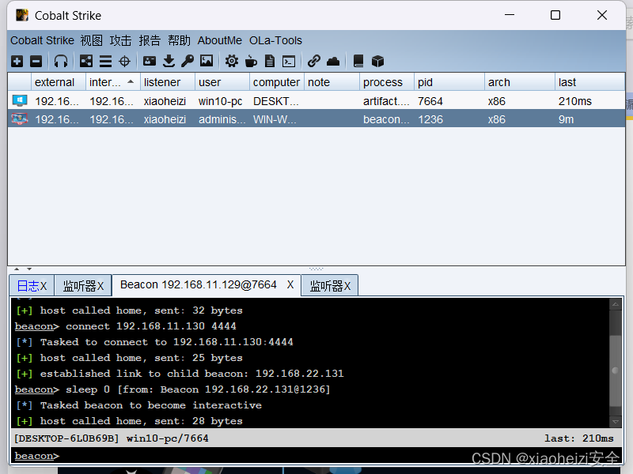The height and width of the screenshot is (474, 633).
Task: Click the session icon of the WIN-W row
Action: click(19, 119)
